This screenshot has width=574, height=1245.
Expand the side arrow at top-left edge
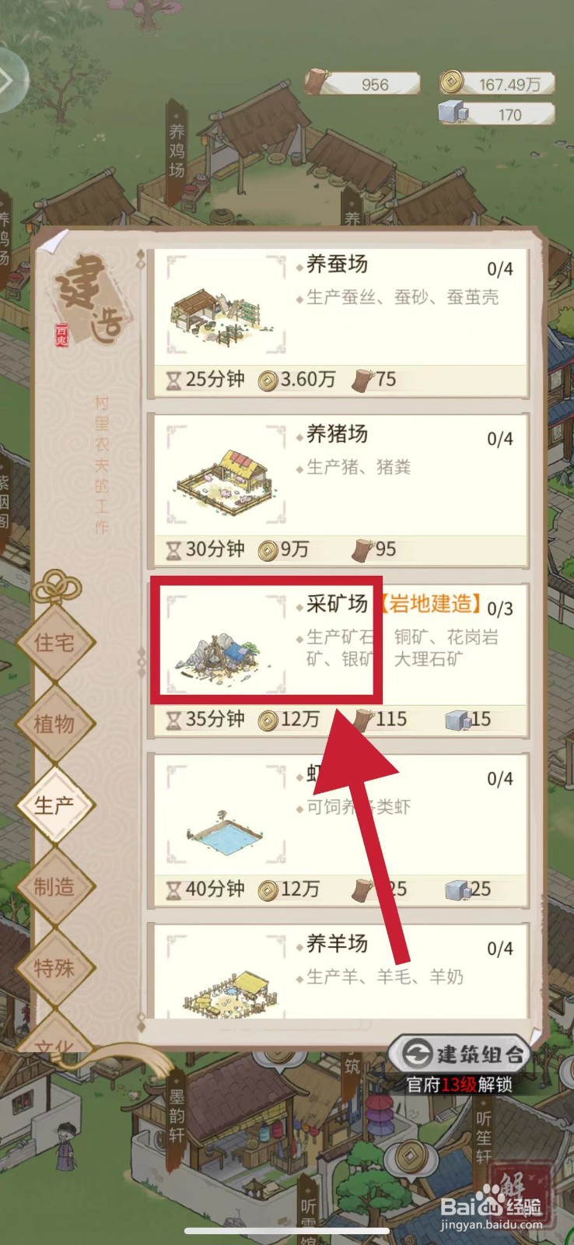point(11,80)
